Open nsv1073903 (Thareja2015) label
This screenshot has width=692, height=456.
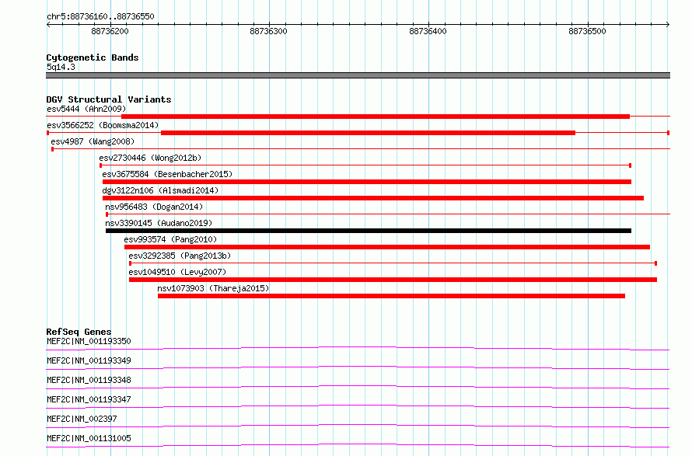click(x=213, y=288)
